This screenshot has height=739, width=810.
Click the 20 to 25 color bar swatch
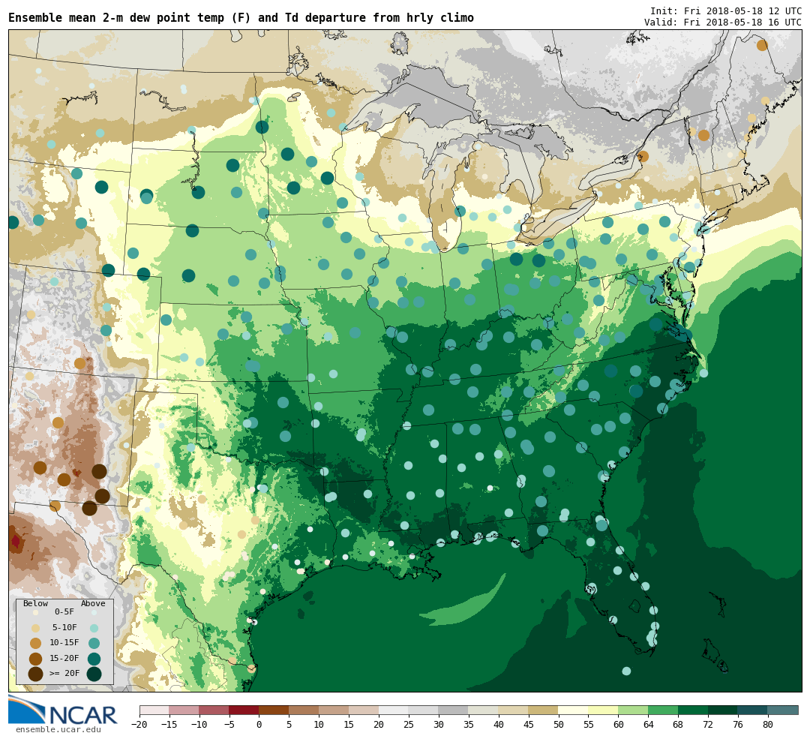click(x=394, y=710)
